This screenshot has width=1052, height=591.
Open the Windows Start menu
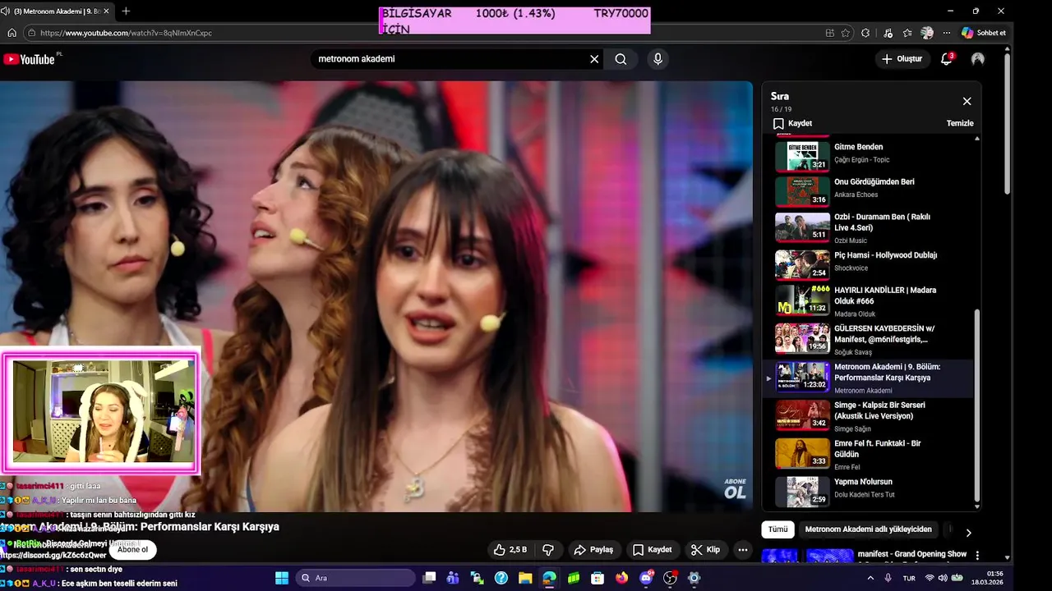[281, 578]
